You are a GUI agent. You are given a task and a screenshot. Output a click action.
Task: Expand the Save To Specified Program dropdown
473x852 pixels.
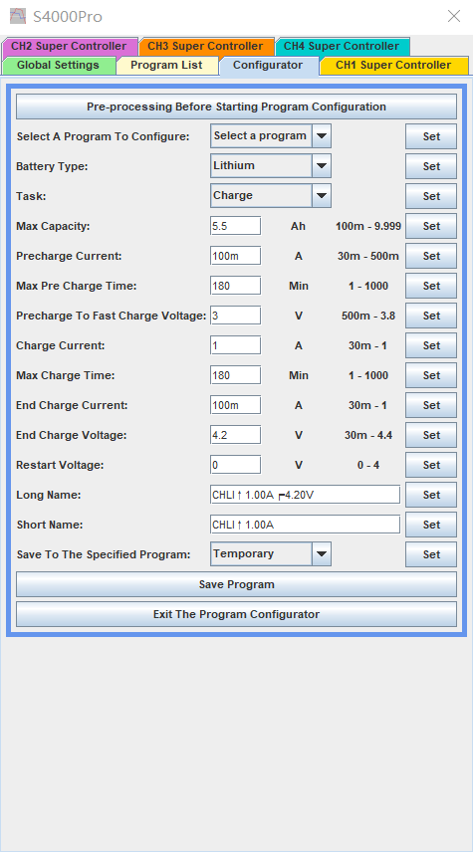271,554
